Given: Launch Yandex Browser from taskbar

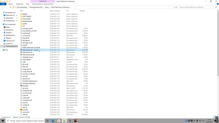Looking at the screenshot, I should pyautogui.click(x=59, y=121).
